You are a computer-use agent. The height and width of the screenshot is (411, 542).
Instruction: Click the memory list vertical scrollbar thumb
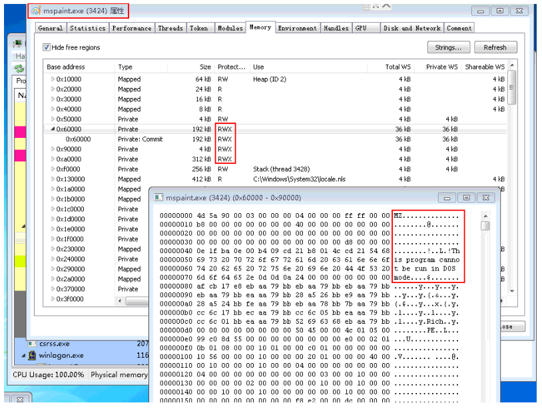512,87
